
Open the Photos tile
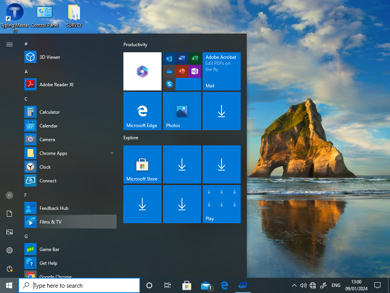[x=182, y=111]
